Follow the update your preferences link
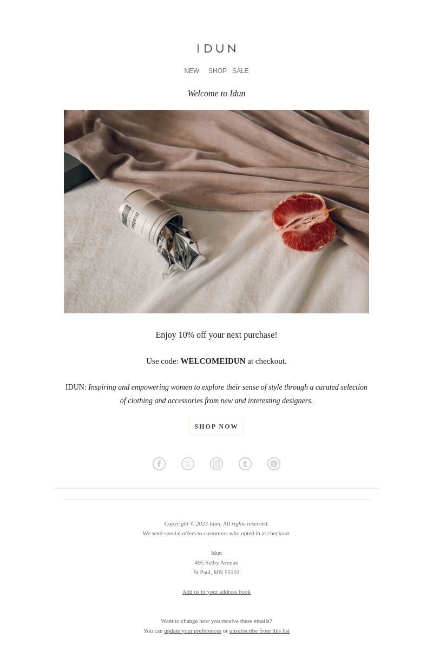The height and width of the screenshot is (670, 433). pos(193,630)
